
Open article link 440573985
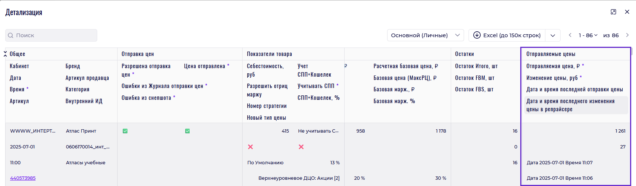(x=23, y=178)
